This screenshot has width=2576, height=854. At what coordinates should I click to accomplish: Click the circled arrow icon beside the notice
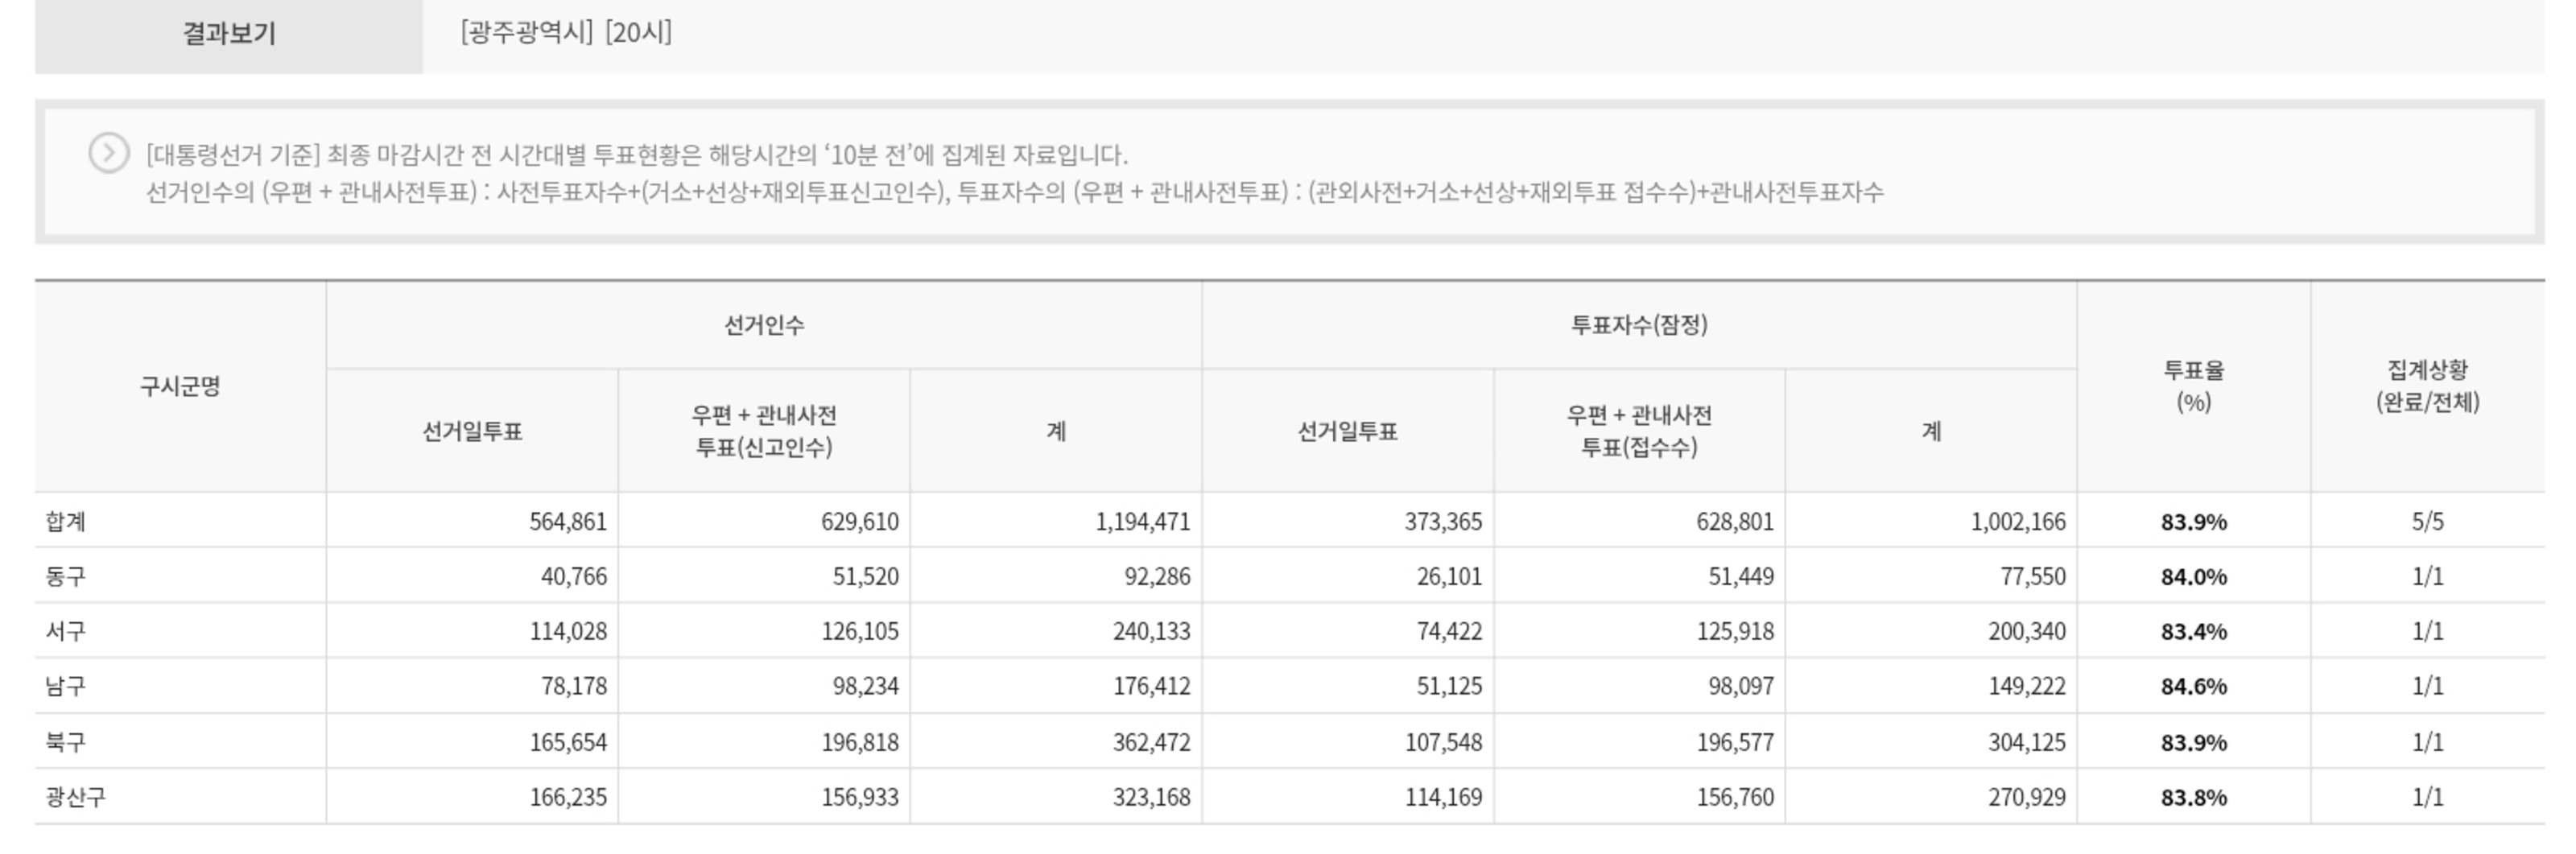click(108, 154)
